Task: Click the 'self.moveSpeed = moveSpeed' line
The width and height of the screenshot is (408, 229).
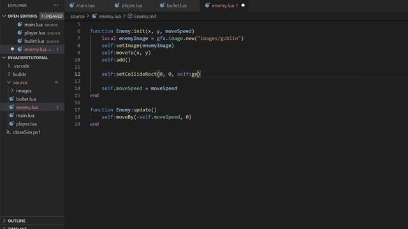Action: point(139,88)
